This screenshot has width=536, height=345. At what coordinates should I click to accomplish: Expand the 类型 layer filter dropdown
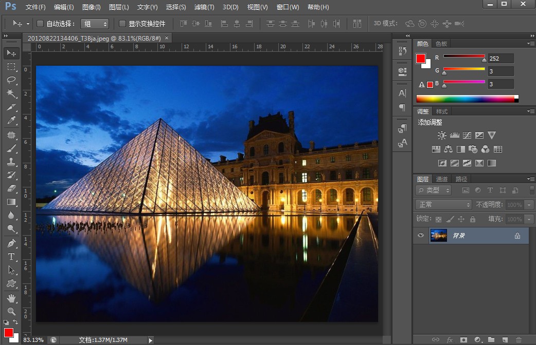click(x=434, y=190)
